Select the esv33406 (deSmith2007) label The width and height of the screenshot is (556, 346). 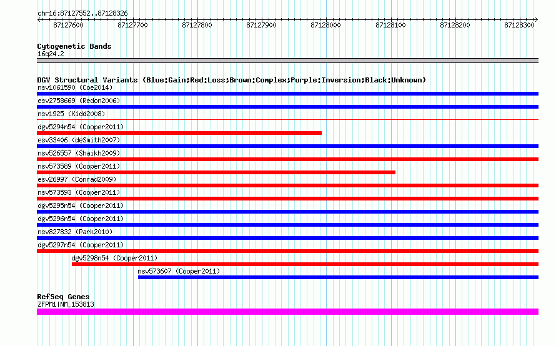pyautogui.click(x=79, y=140)
